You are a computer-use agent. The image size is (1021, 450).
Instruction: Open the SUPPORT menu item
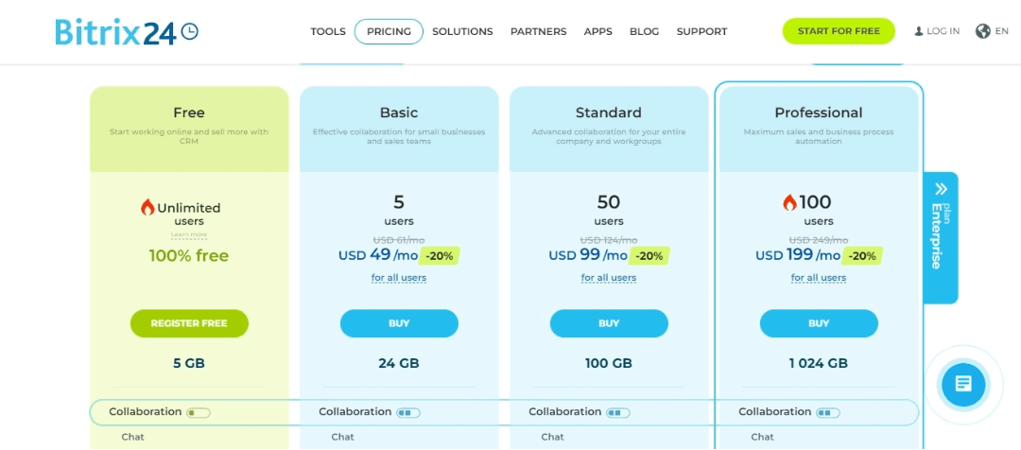tap(701, 31)
